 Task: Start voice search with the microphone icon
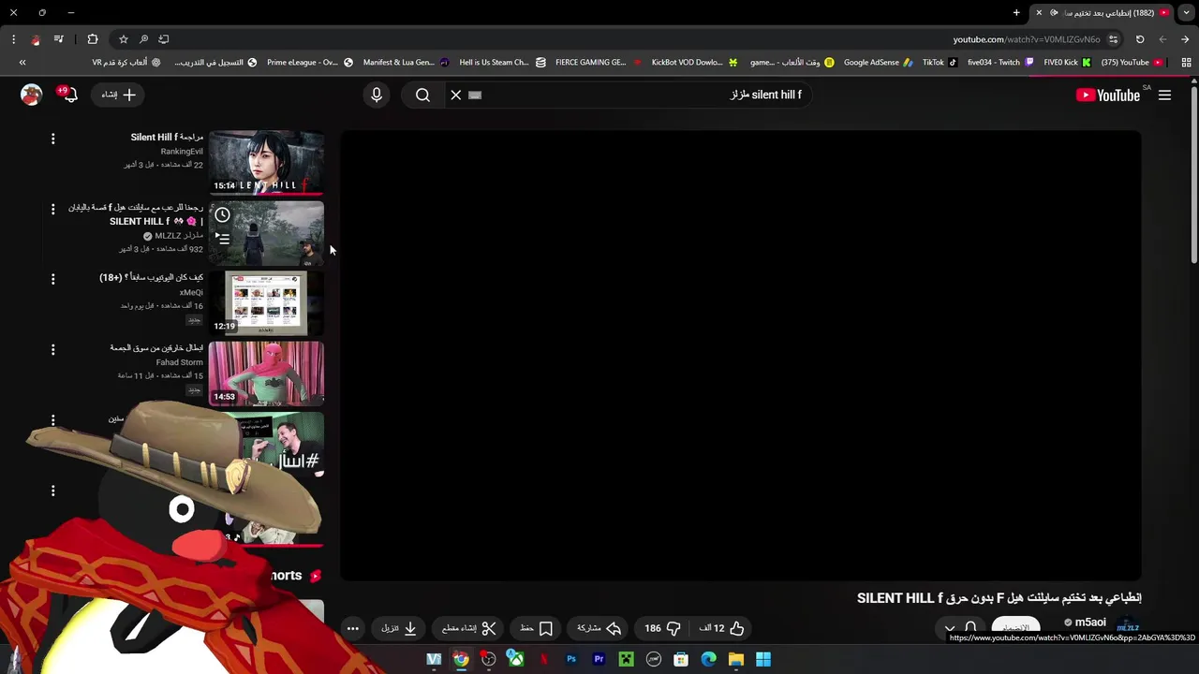click(x=377, y=95)
